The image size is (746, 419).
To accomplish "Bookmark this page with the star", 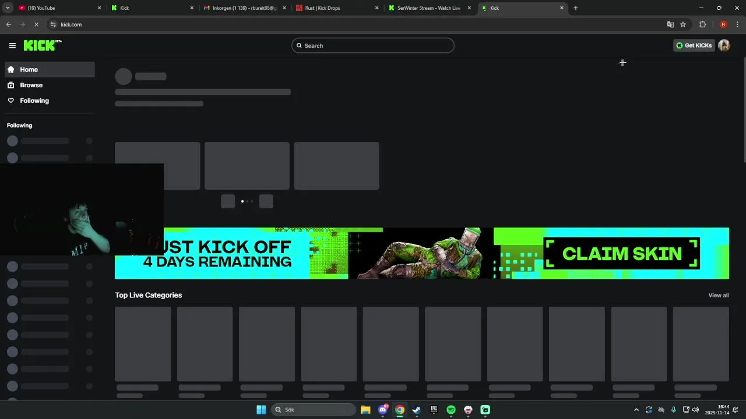I will [x=683, y=24].
